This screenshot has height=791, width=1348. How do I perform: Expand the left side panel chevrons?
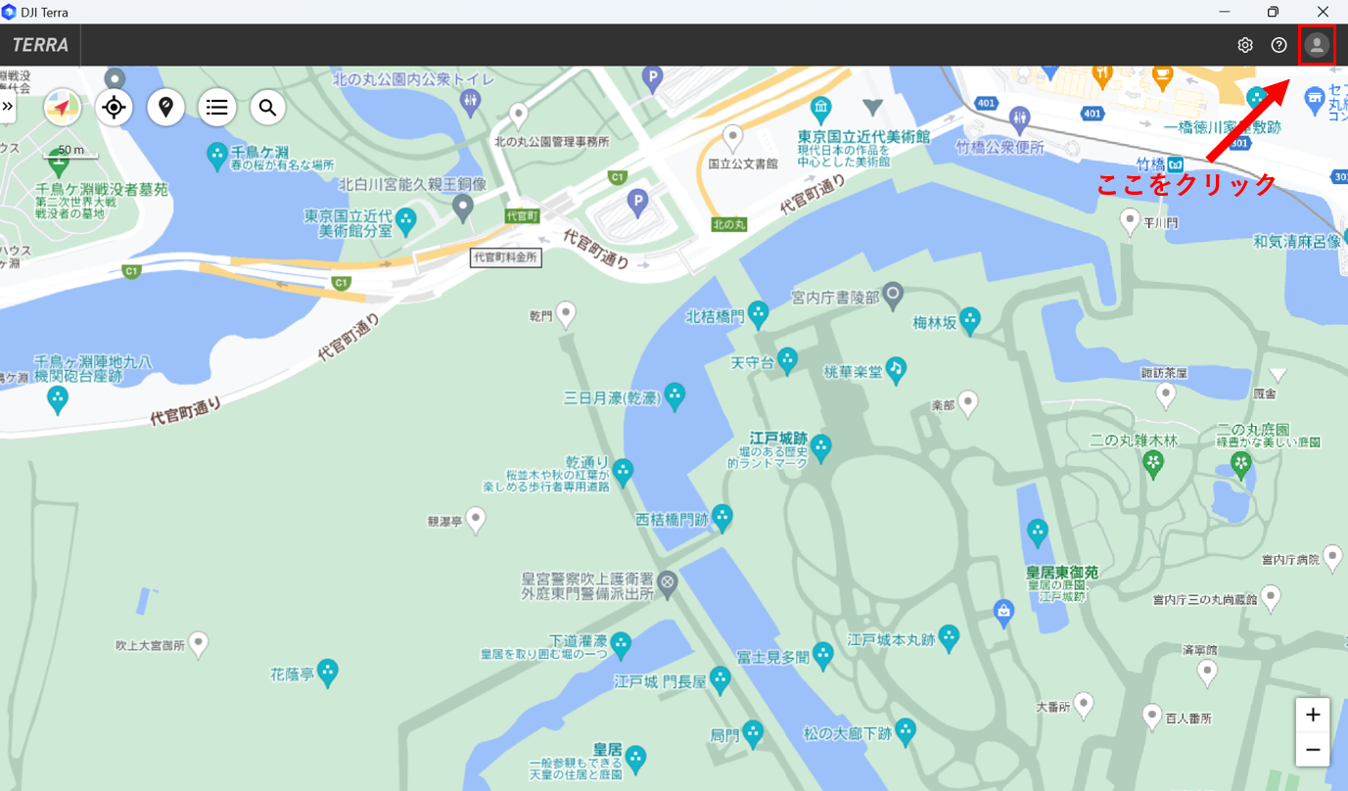(x=8, y=106)
